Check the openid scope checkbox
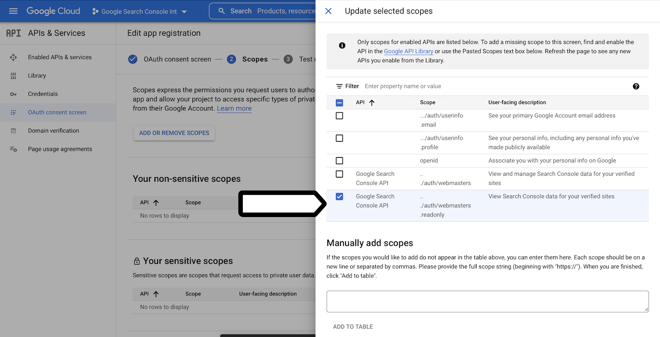 coord(339,161)
